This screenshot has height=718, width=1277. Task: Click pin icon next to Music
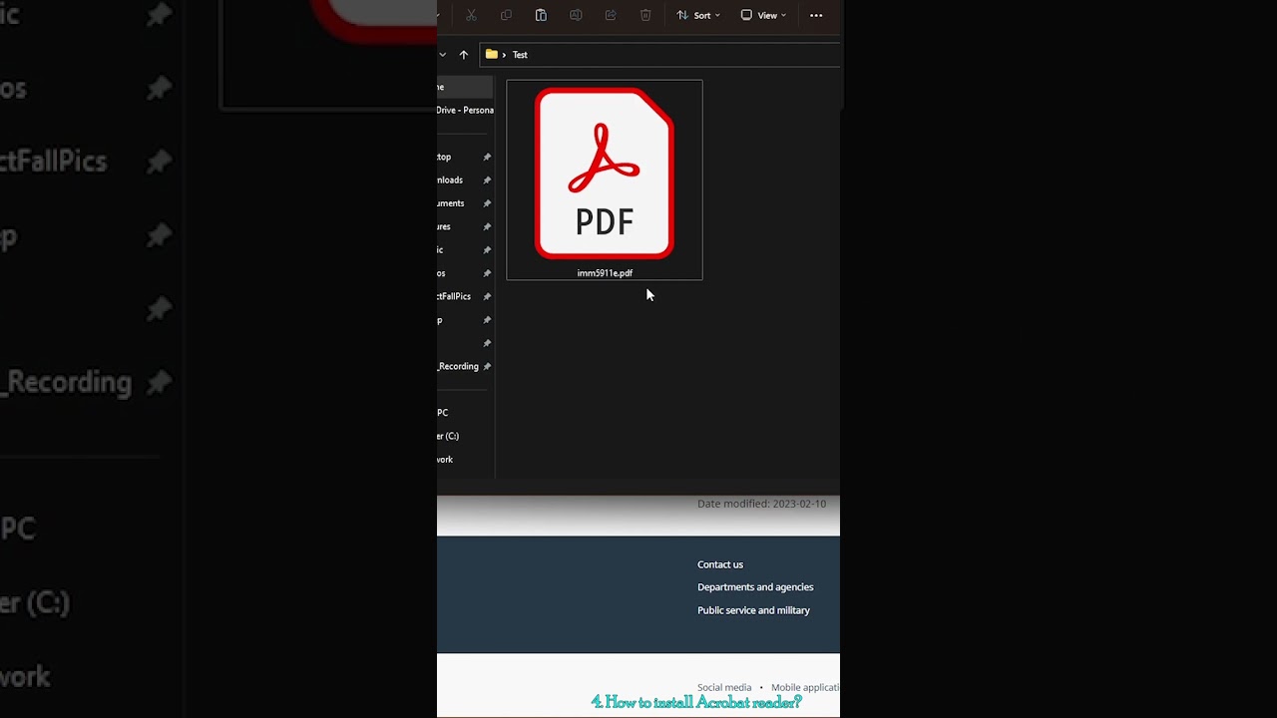click(487, 250)
